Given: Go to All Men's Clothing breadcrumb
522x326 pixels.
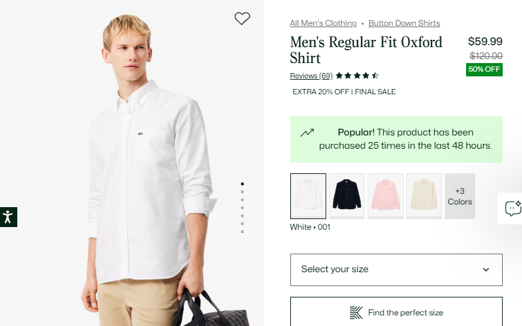Looking at the screenshot, I should click(x=323, y=23).
